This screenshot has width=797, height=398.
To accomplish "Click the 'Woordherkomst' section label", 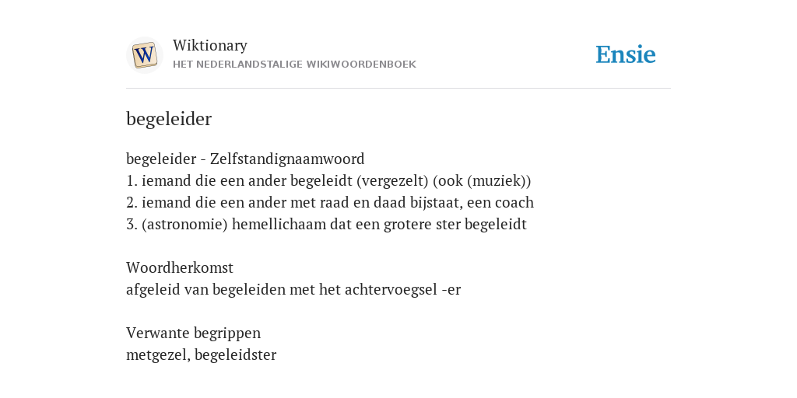I will tap(180, 267).
